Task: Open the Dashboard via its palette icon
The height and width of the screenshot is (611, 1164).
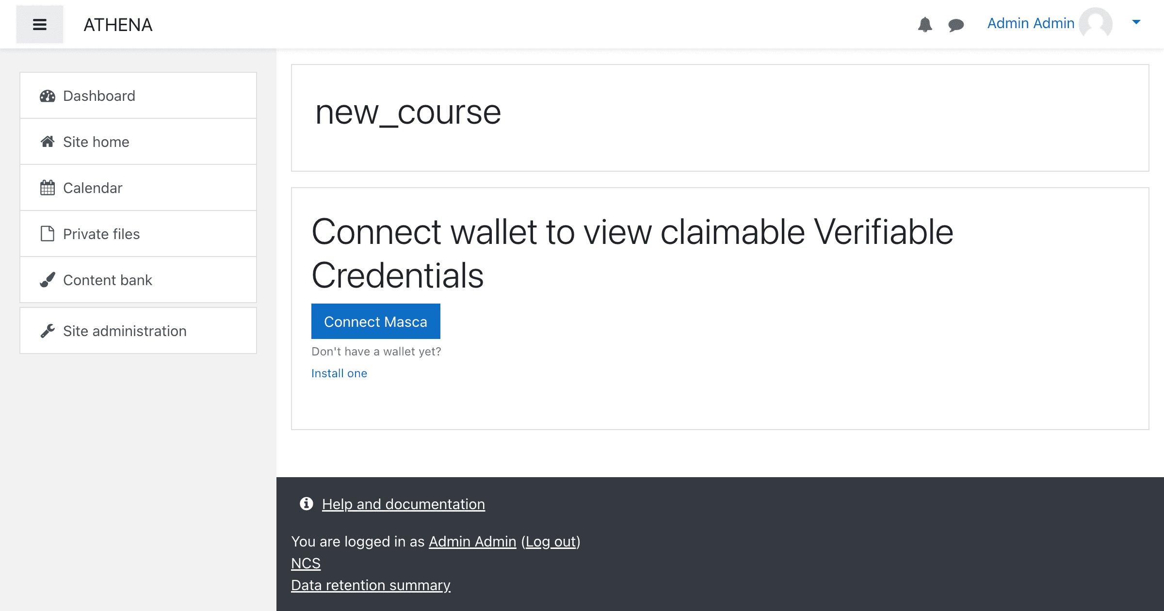Action: (47, 96)
